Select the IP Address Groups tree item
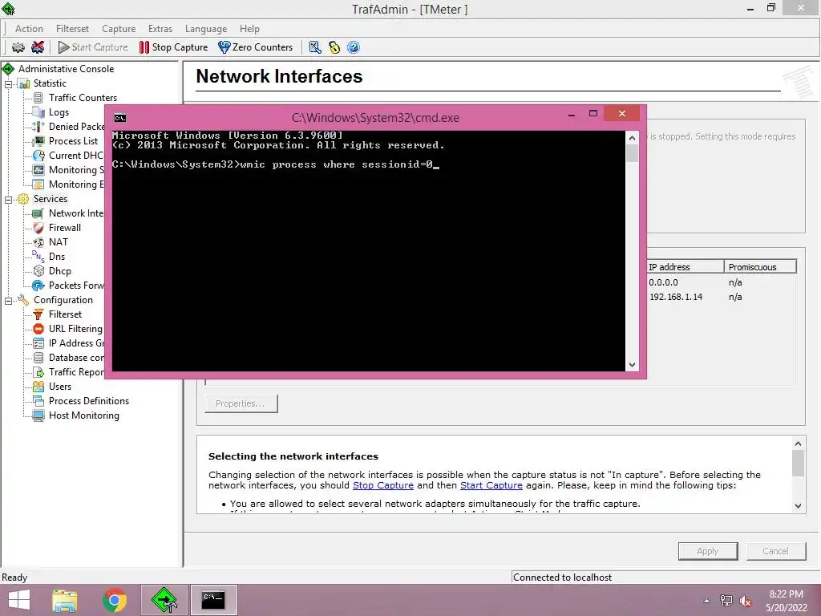 [76, 343]
